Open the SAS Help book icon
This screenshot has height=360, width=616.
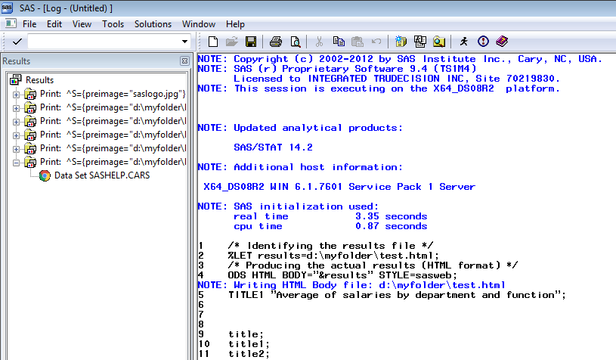coord(503,42)
